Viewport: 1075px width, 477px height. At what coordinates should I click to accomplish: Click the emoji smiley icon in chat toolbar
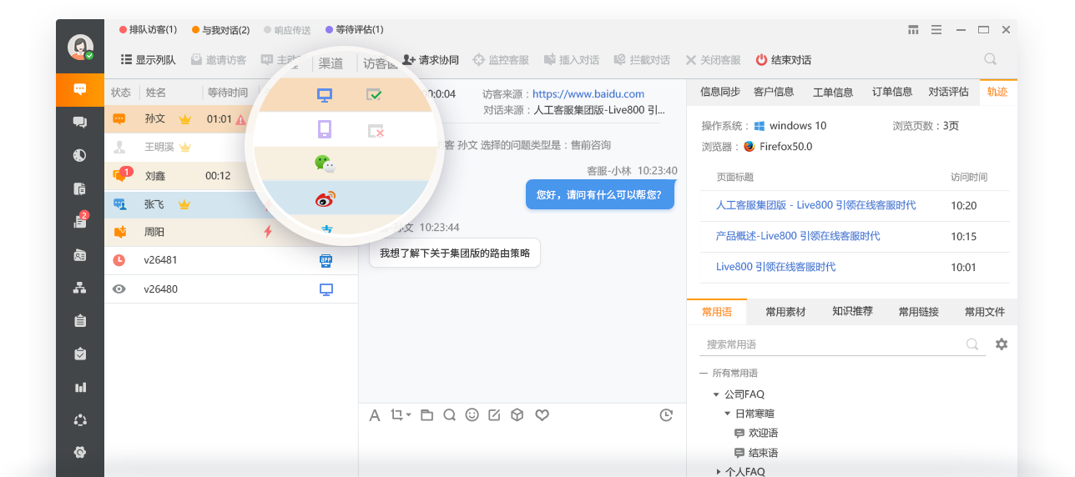click(x=472, y=414)
